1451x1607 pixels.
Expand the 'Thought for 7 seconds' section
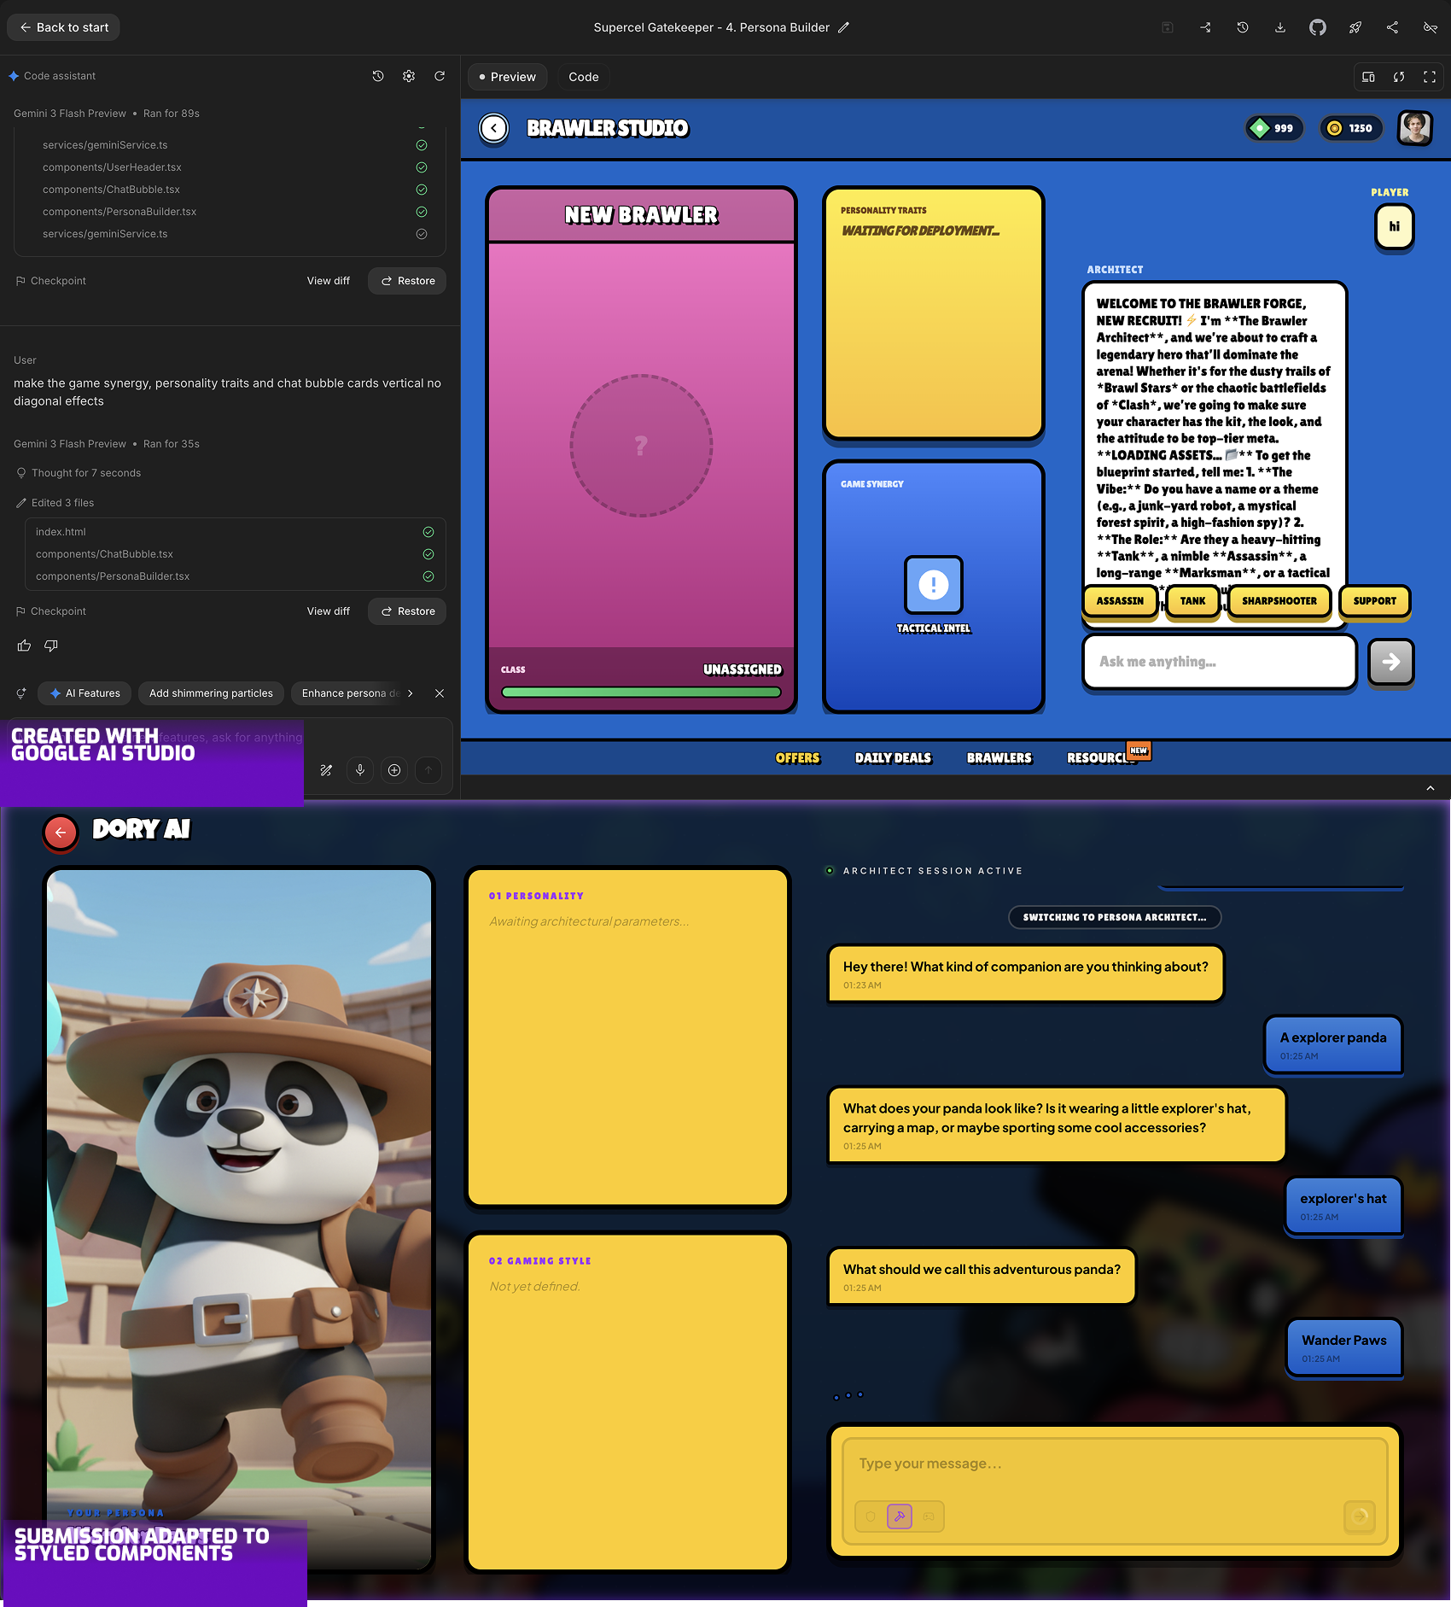(x=79, y=473)
